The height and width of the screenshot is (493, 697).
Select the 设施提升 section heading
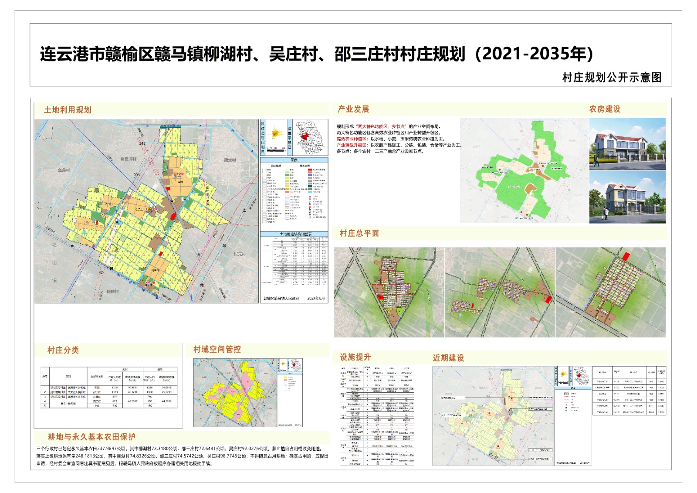[355, 357]
